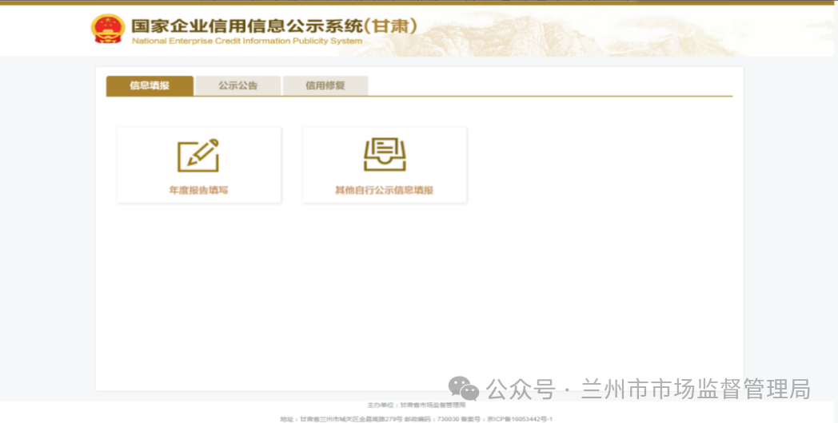Click the national emblem logo
Screen dimensions: 838x423
coord(107,30)
